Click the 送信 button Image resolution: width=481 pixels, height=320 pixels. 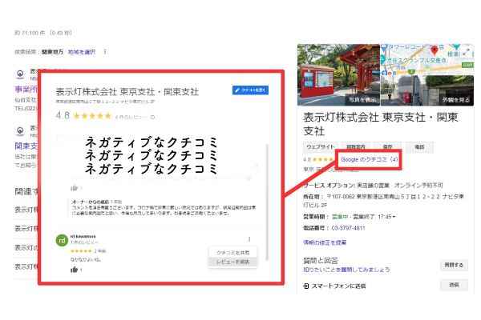(x=454, y=285)
